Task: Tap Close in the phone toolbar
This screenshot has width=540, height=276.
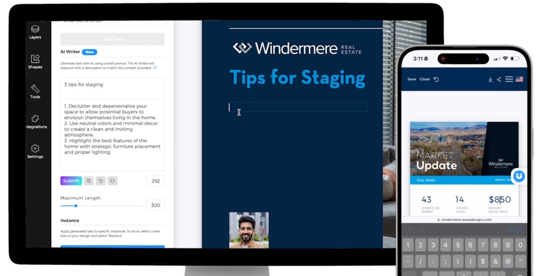Action: pyautogui.click(x=425, y=79)
